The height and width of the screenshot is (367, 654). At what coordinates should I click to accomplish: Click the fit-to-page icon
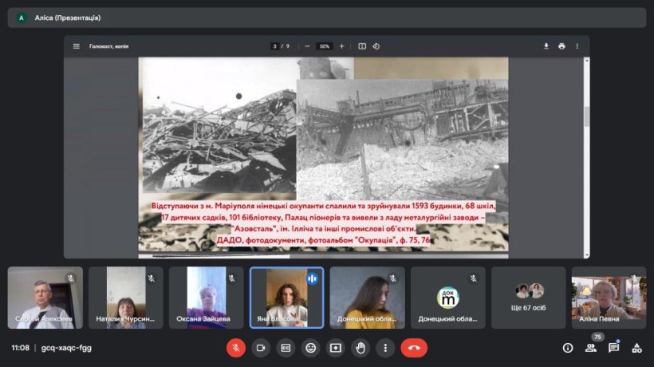pyautogui.click(x=362, y=46)
